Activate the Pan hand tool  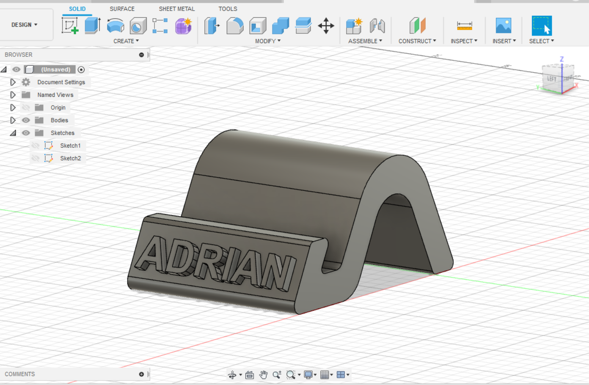[x=263, y=375]
